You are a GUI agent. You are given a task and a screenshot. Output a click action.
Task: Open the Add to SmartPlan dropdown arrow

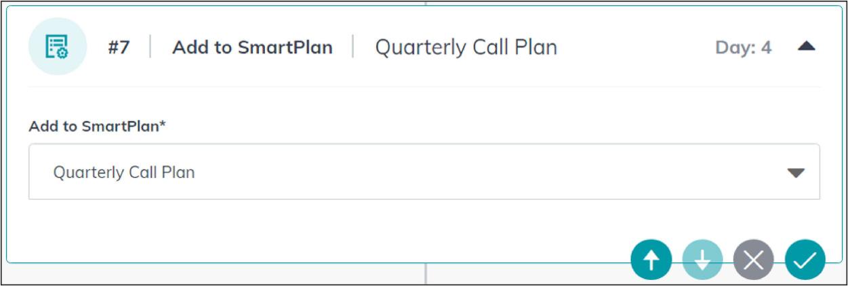795,173
